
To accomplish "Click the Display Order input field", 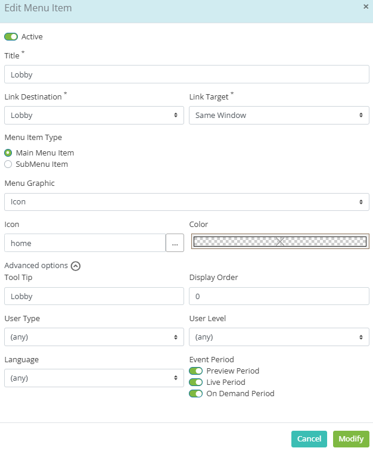I will pos(279,296).
